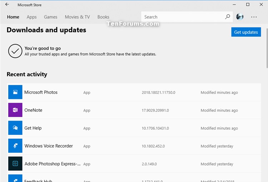This screenshot has height=182, width=268.
Task: Click version 10.1802.452.0 text
Action: pos(153,146)
